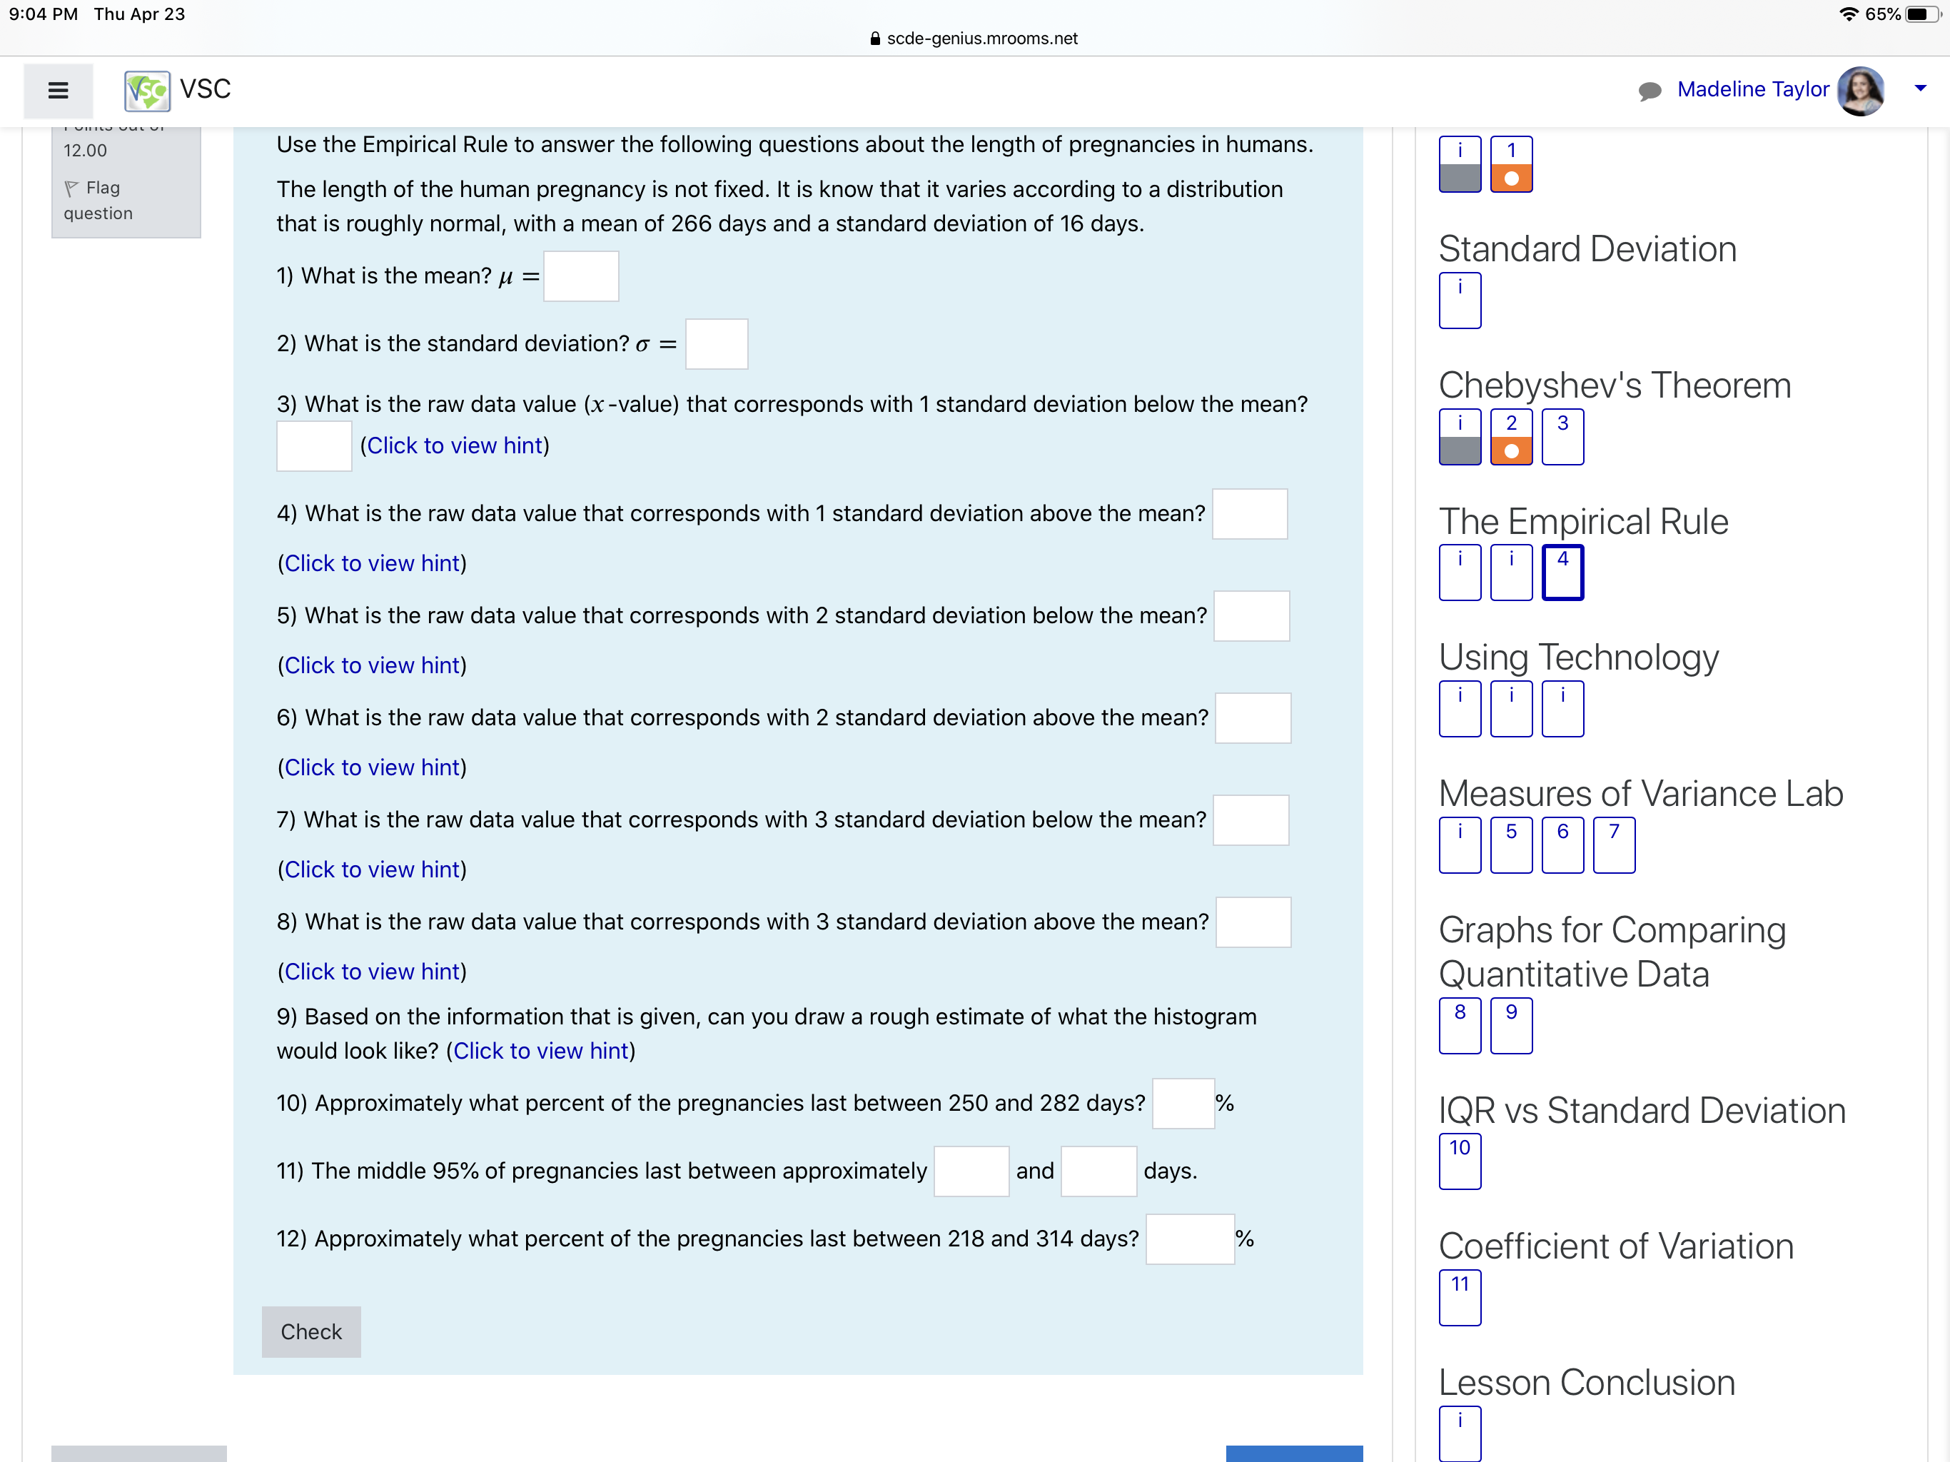
Task: Enter value in mean input field question 1
Action: pyautogui.click(x=580, y=276)
